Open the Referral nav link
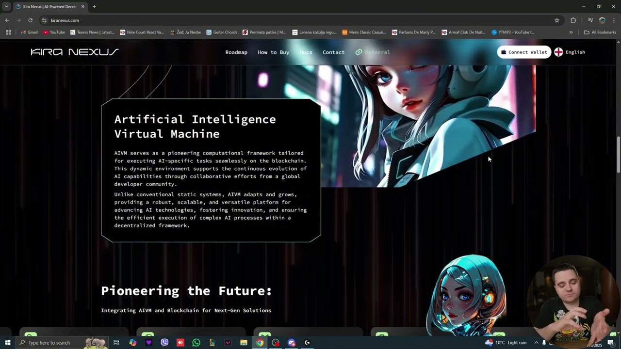The height and width of the screenshot is (349, 621). tap(373, 52)
